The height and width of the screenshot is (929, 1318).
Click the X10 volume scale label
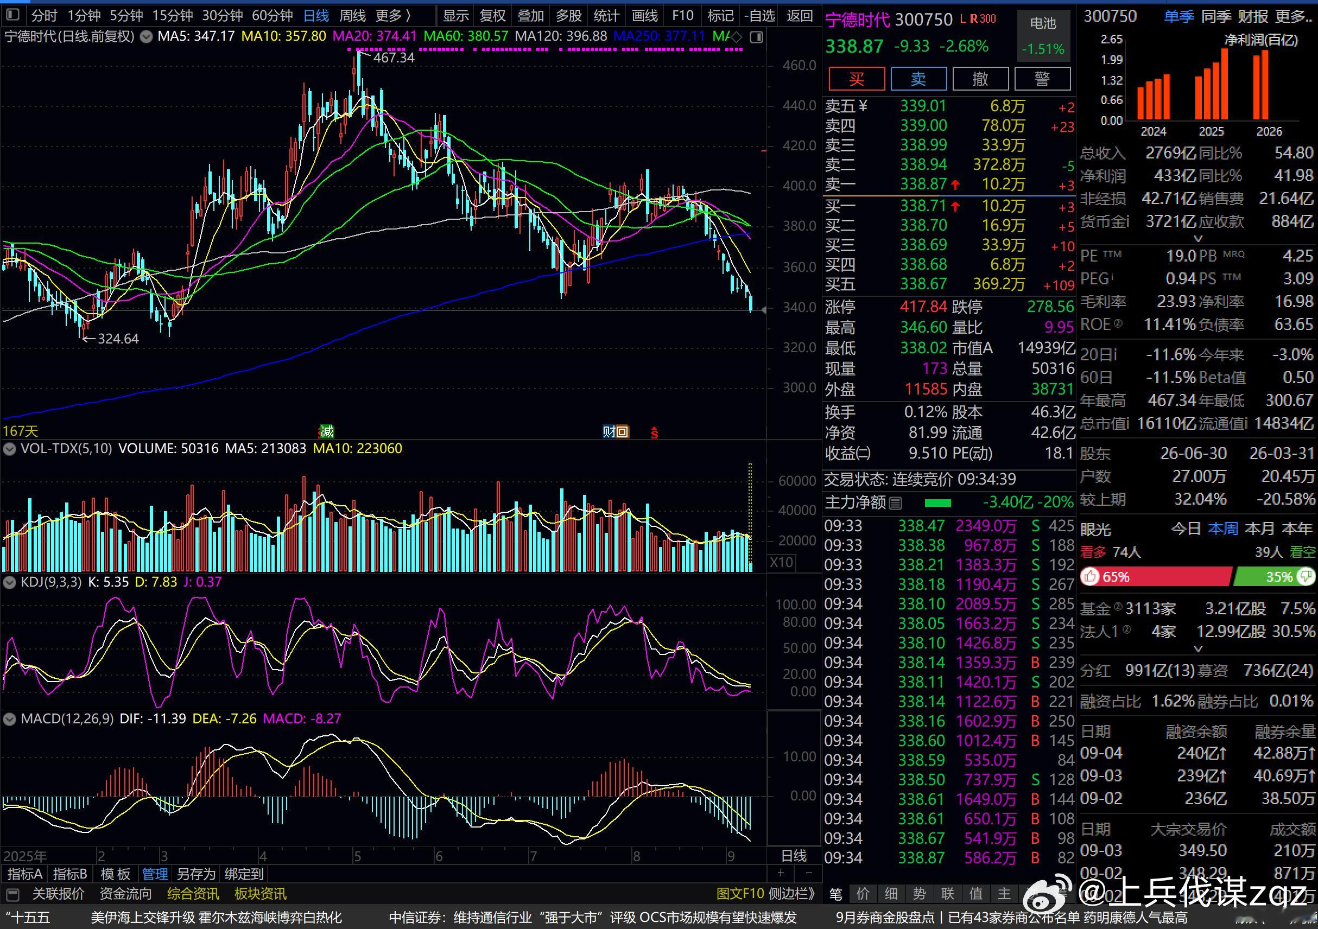(x=781, y=562)
